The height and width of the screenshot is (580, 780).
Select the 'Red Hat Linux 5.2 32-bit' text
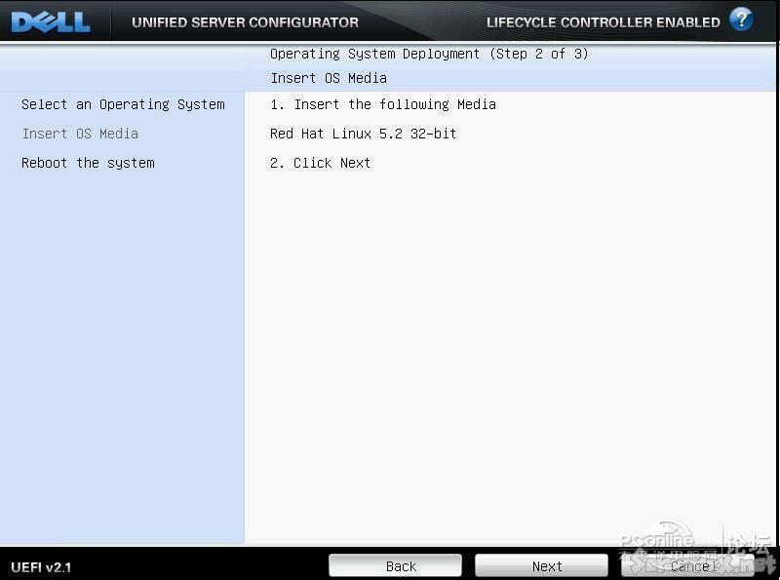[x=363, y=134]
